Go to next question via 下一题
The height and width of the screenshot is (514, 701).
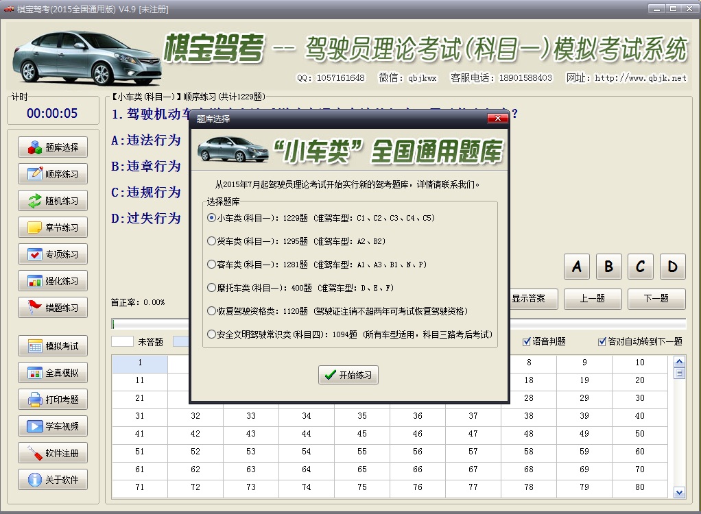656,299
